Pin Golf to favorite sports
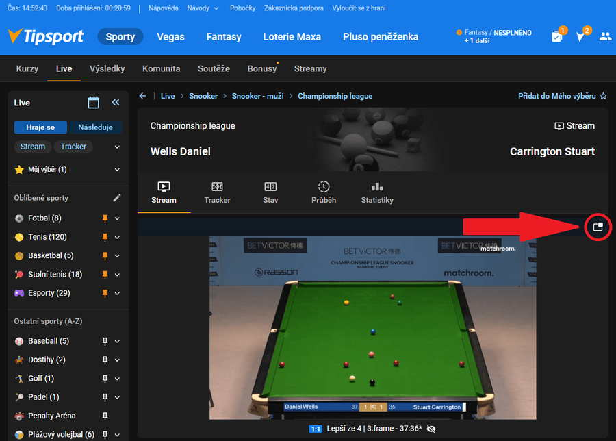 pos(105,379)
